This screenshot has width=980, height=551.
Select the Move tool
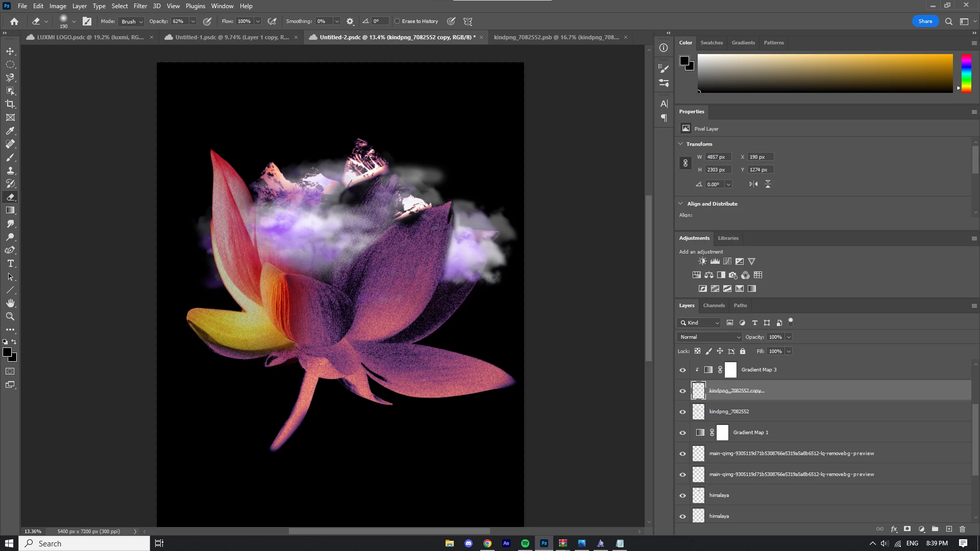(10, 51)
